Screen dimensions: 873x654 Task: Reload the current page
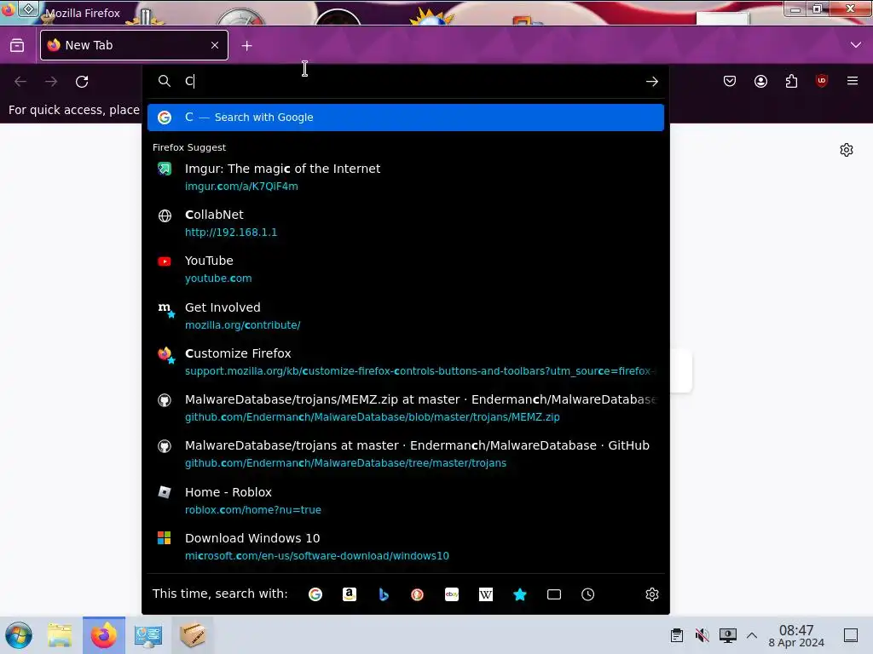pyautogui.click(x=82, y=82)
